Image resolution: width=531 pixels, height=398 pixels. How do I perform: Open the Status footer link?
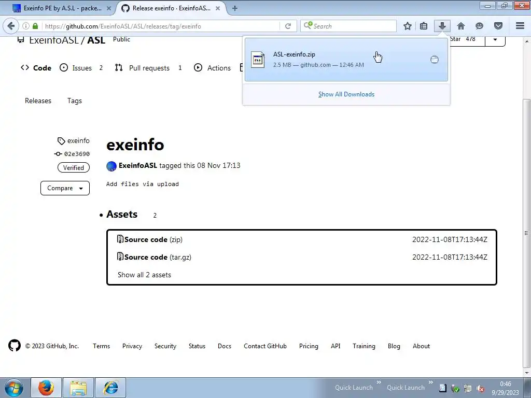[x=197, y=346]
